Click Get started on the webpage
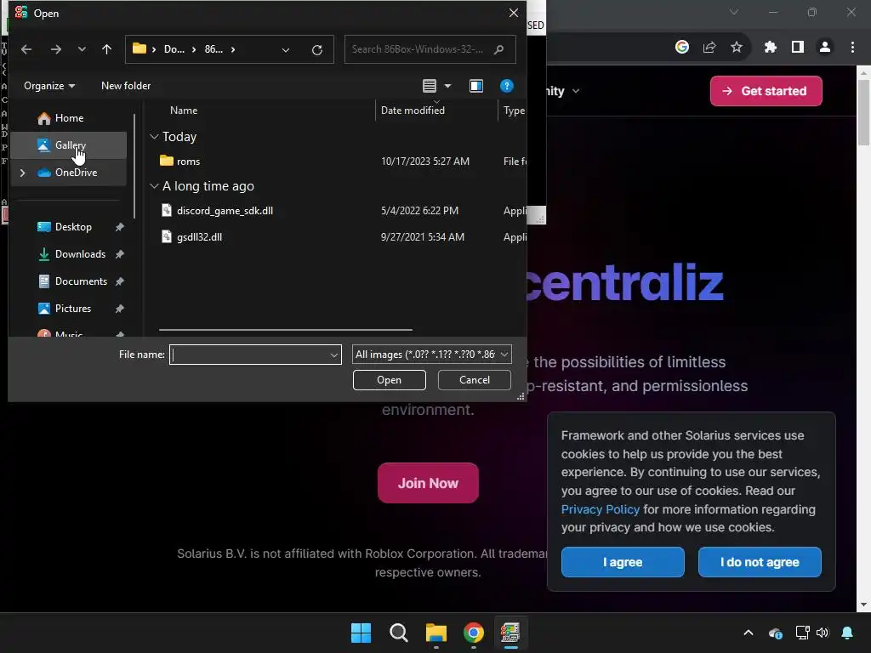This screenshot has height=653, width=871. click(766, 91)
